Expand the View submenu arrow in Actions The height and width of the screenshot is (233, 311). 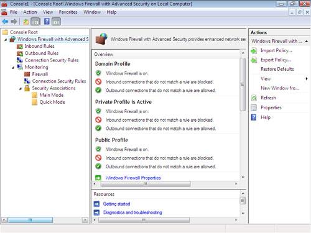coord(307,78)
